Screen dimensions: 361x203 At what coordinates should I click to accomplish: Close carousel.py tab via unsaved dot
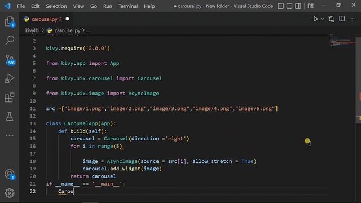(67, 19)
